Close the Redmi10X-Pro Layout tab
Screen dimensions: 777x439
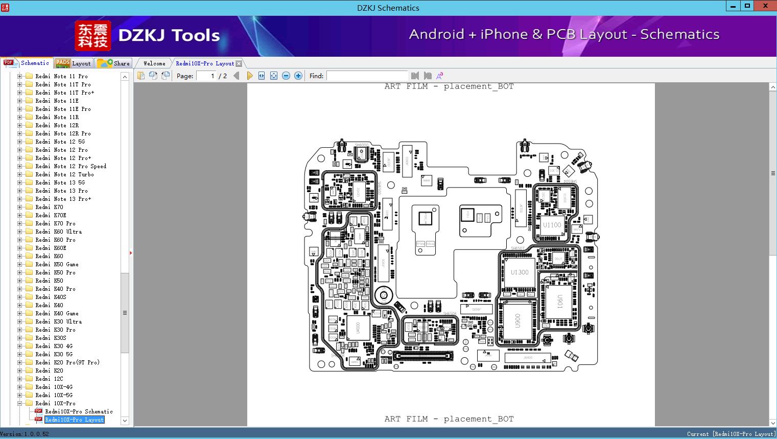click(x=239, y=64)
